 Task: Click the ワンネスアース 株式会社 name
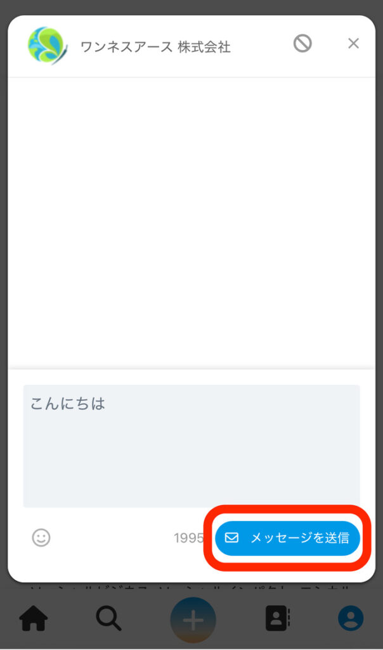click(155, 47)
